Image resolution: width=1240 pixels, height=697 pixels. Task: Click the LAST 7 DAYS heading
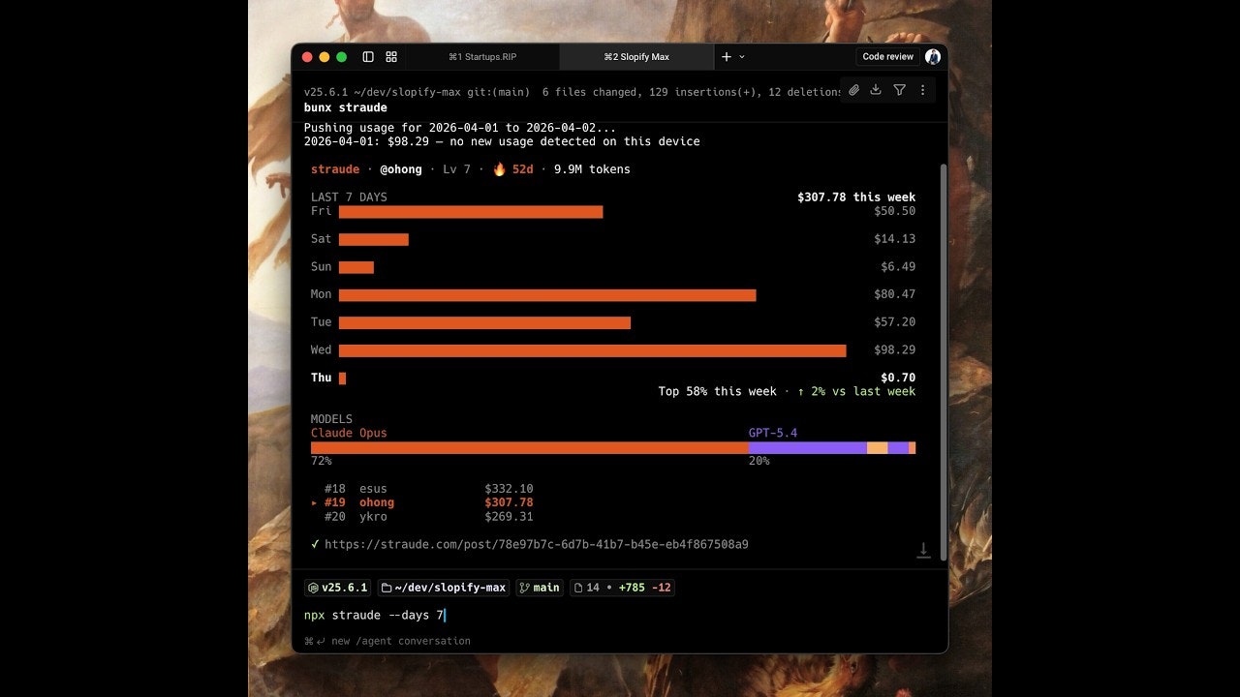click(x=349, y=197)
